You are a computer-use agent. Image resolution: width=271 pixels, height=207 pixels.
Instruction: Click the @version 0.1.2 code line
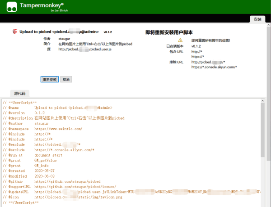(23, 113)
